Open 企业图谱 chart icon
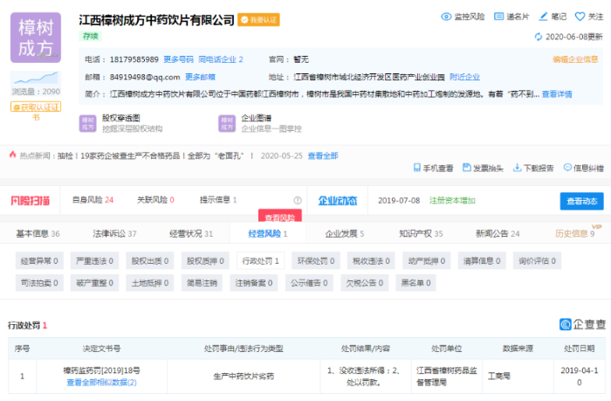 [227, 123]
